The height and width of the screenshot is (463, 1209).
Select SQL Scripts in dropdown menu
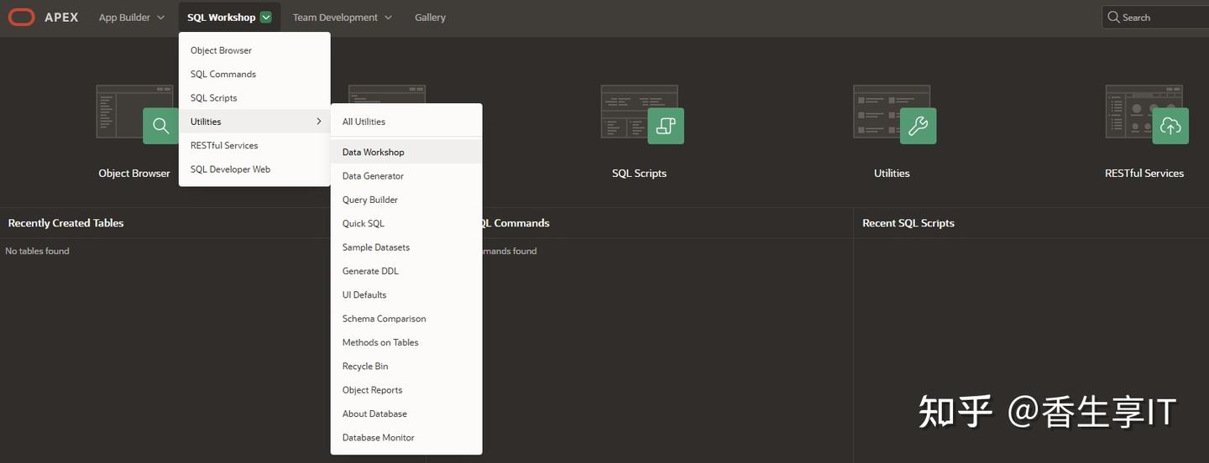[254, 98]
